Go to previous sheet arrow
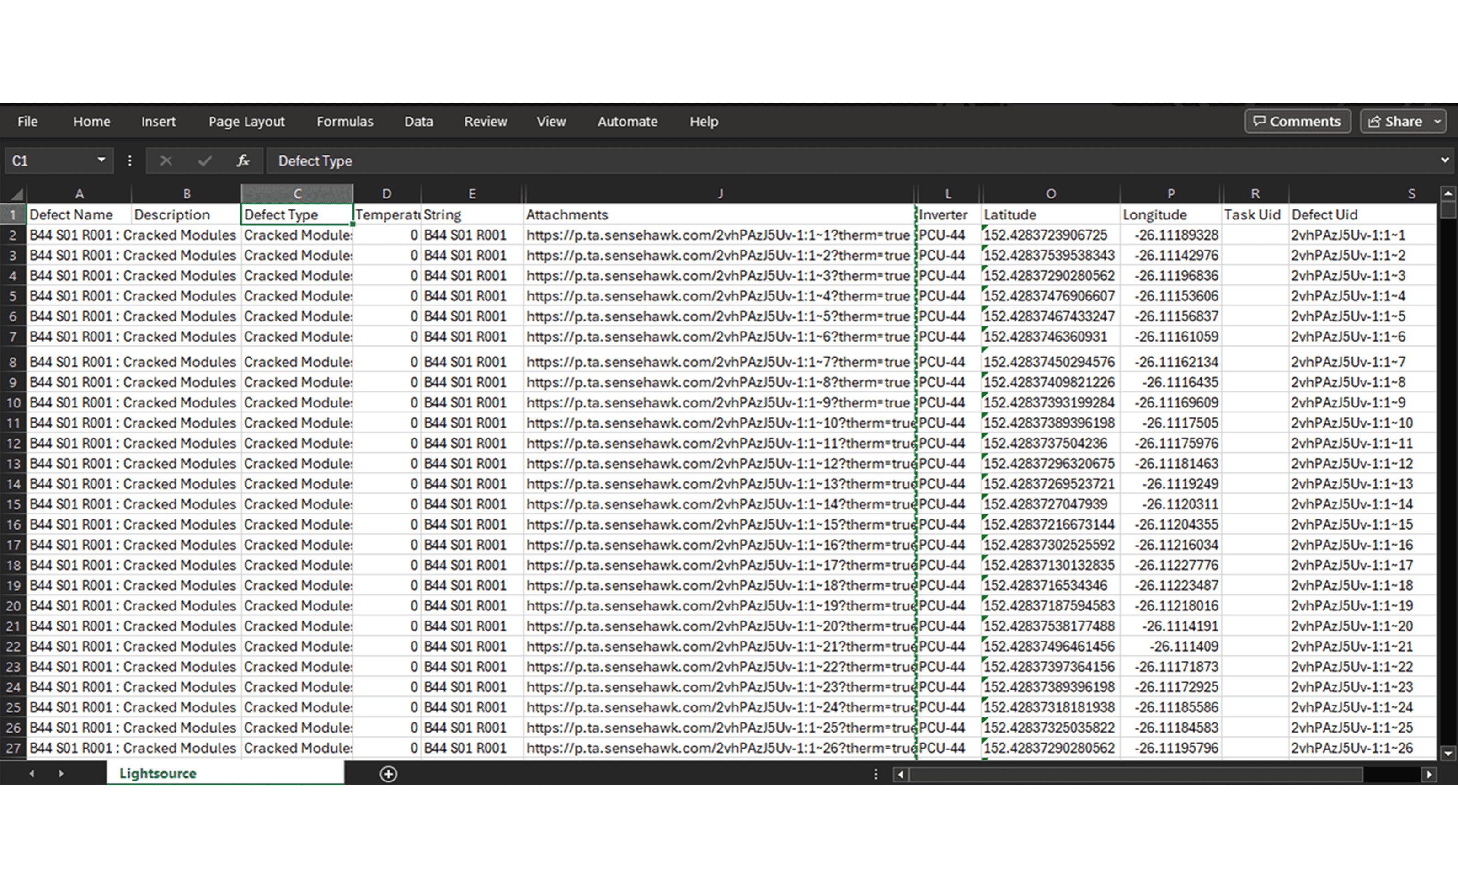 click(32, 773)
